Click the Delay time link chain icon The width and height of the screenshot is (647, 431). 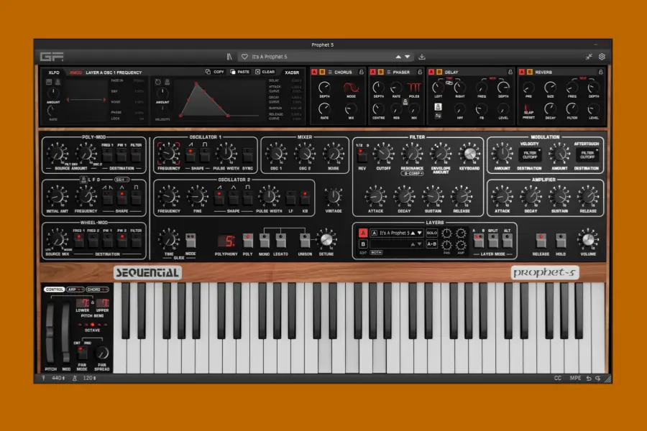(449, 83)
